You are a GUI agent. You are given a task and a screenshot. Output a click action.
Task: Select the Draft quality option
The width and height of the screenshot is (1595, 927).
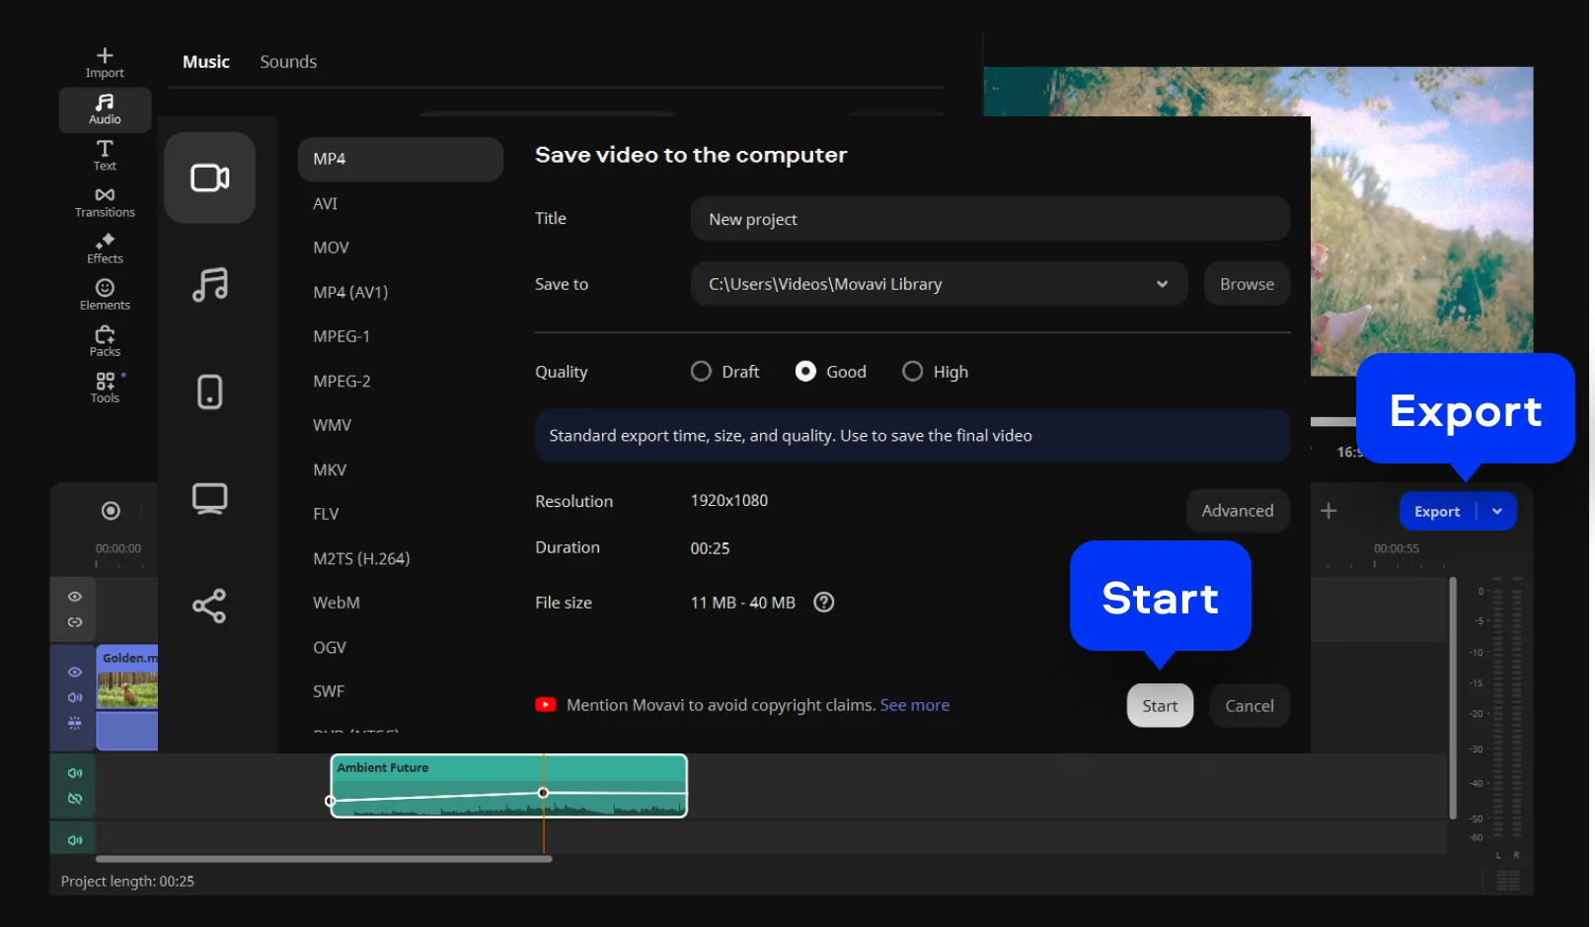click(701, 372)
